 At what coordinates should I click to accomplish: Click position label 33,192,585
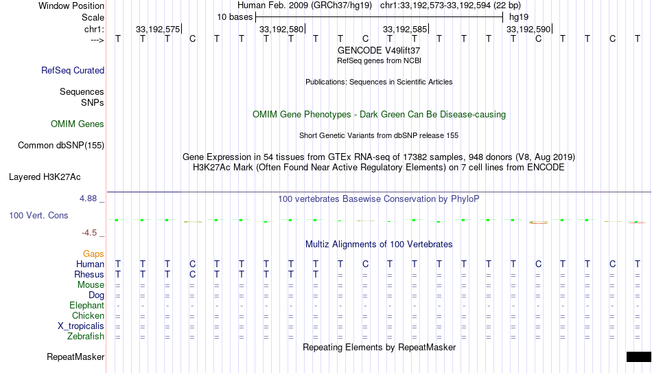click(405, 29)
